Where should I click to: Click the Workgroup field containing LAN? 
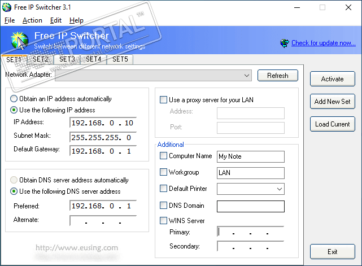click(251, 173)
